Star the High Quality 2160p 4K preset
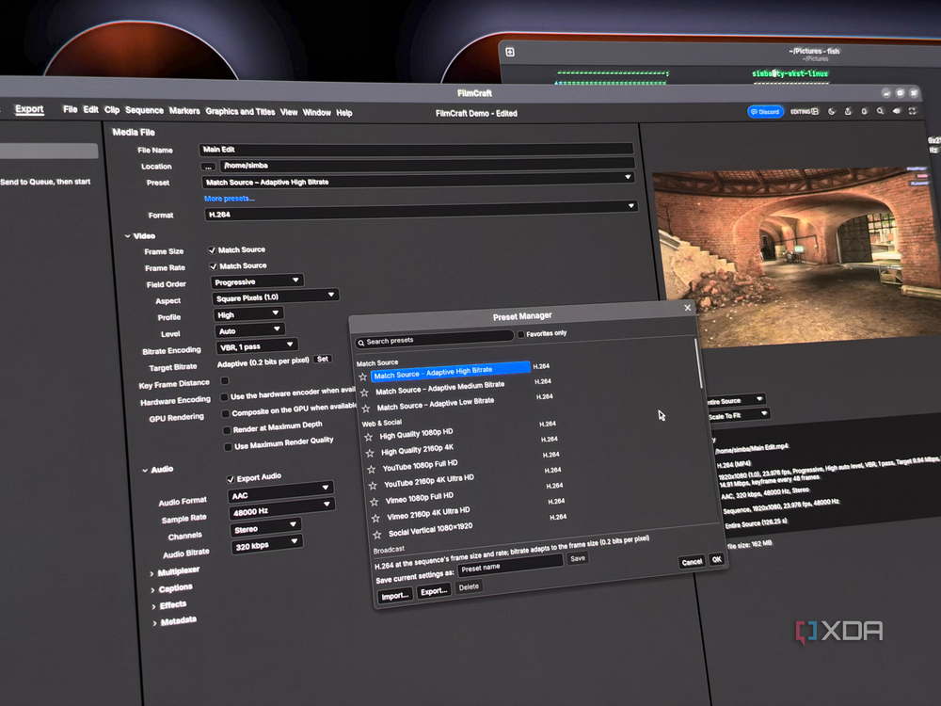941x706 pixels. tap(370, 454)
